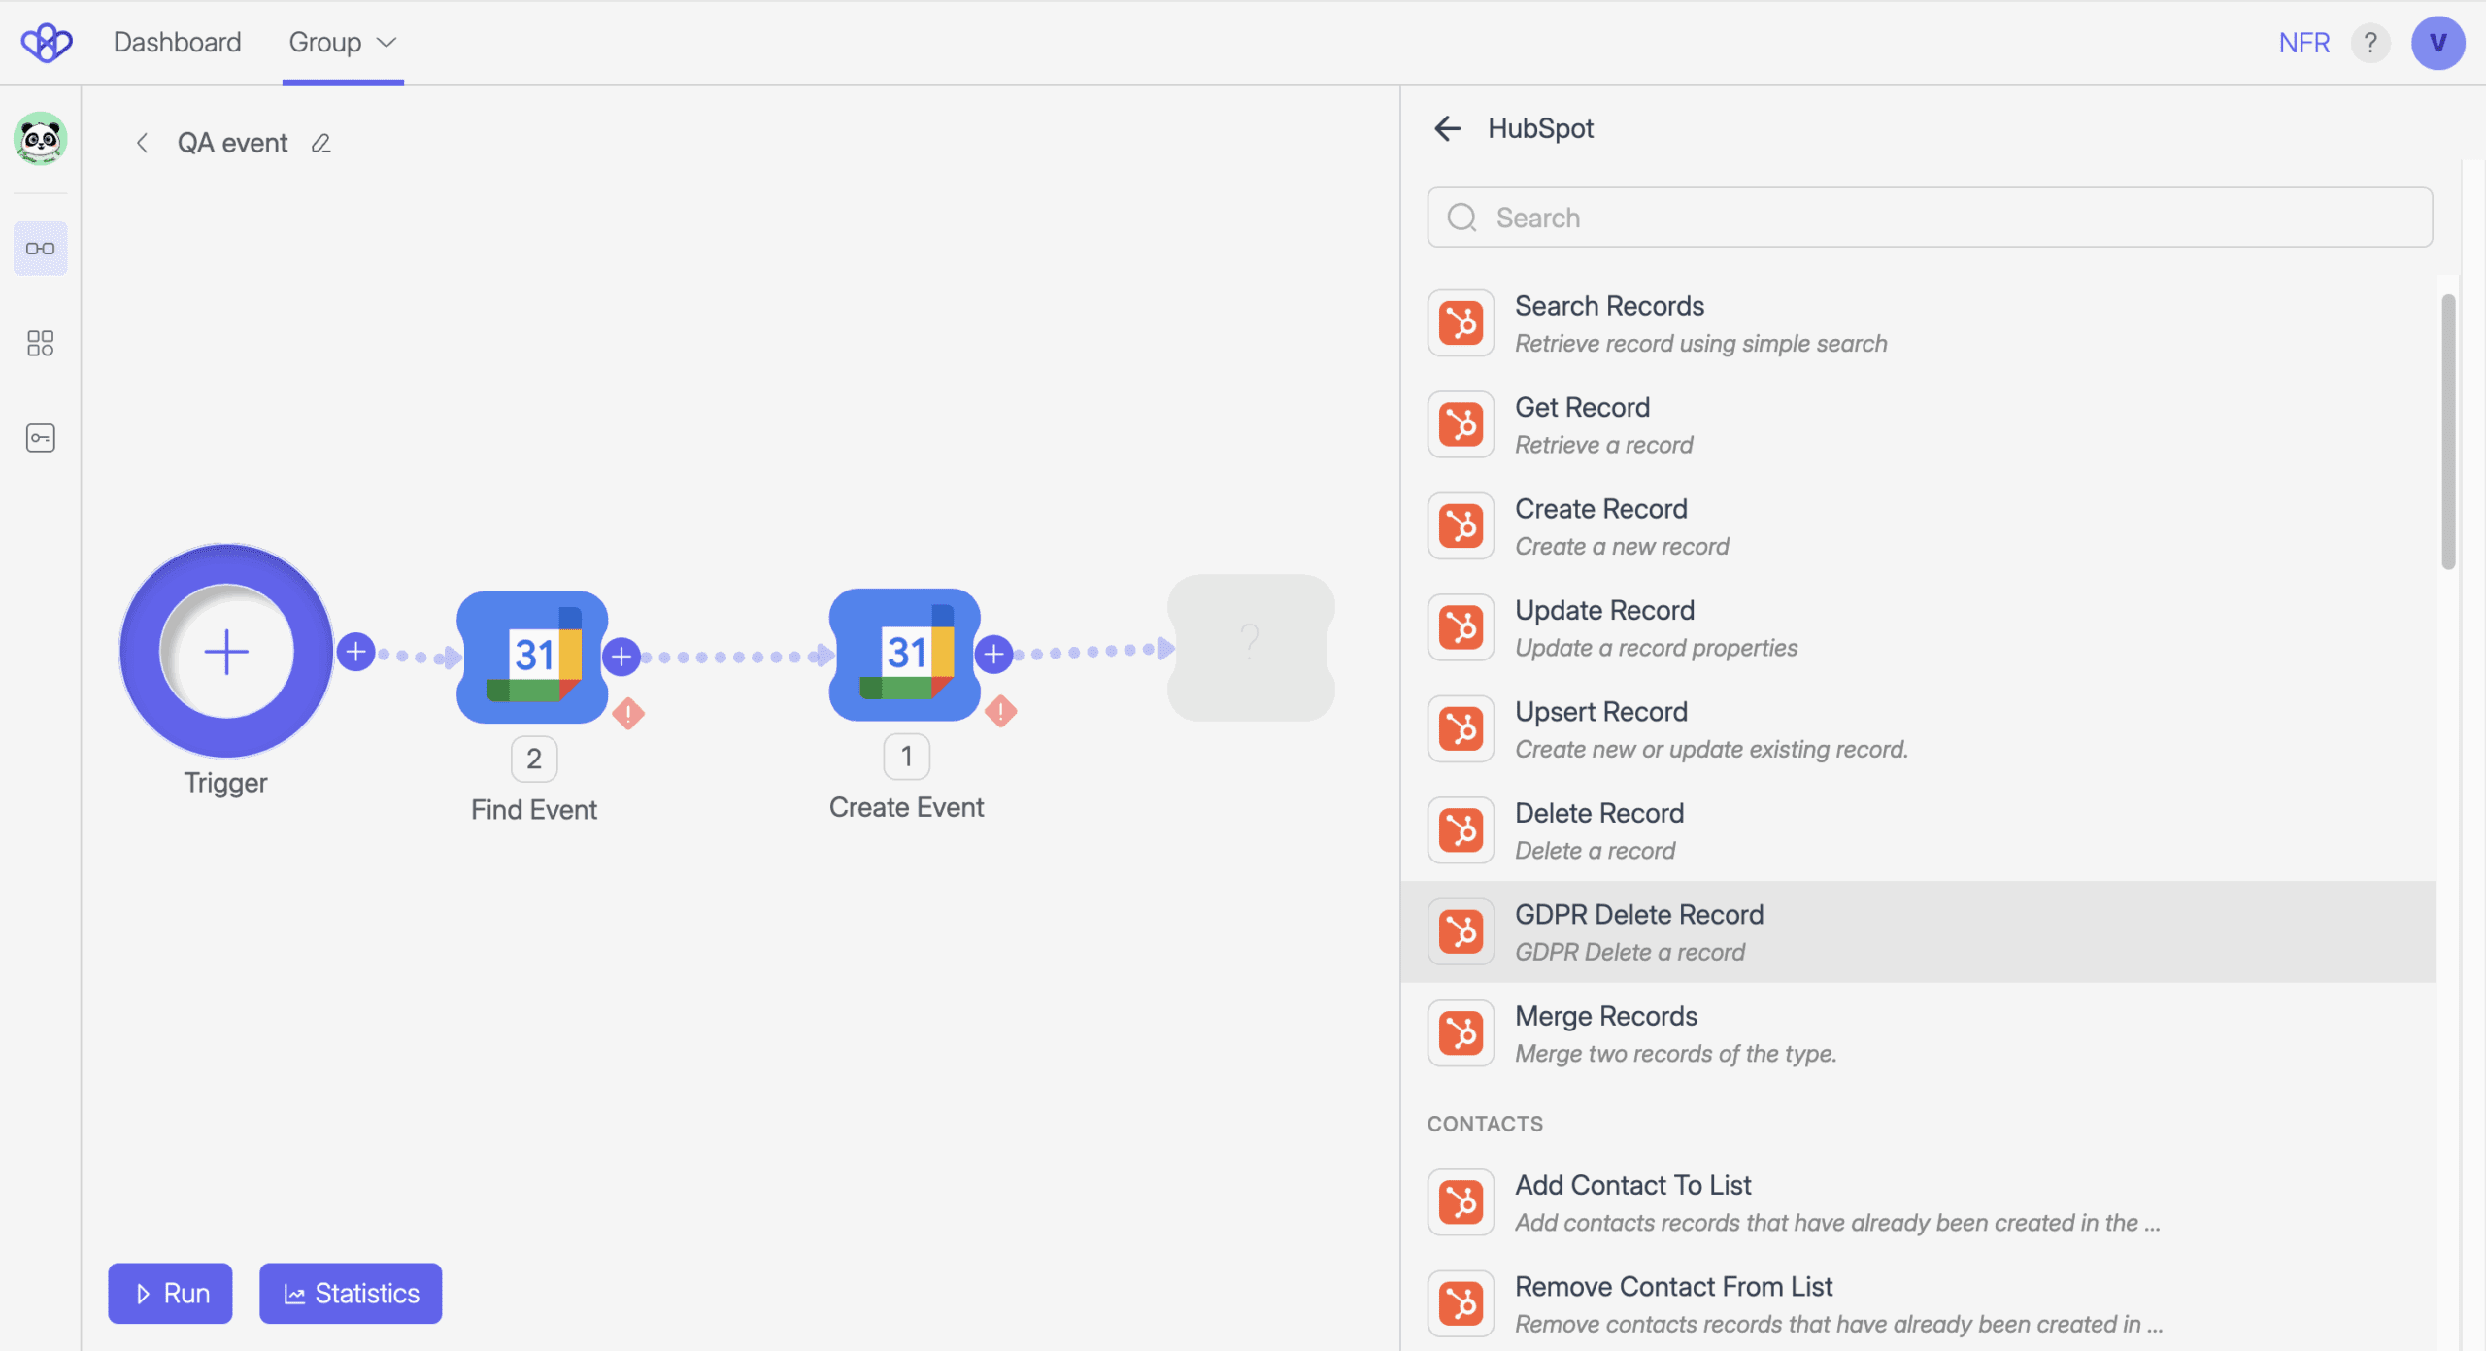Click the Trigger plus circle node
2486x1351 pixels.
coord(226,651)
